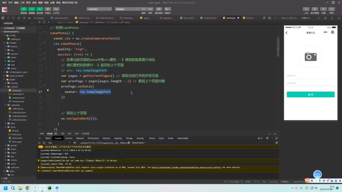
Task: Open collection.wxss in the file tree
Action: tap(19, 120)
